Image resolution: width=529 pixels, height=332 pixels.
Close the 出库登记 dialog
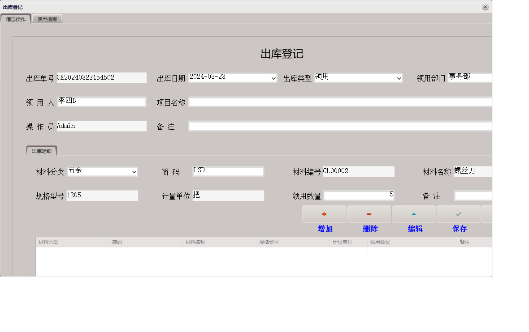point(485,7)
